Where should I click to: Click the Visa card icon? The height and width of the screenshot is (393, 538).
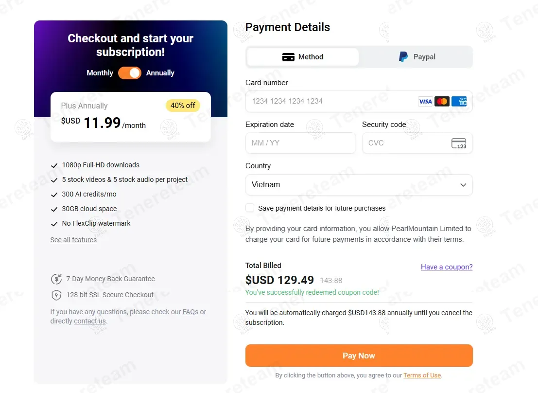(x=425, y=101)
